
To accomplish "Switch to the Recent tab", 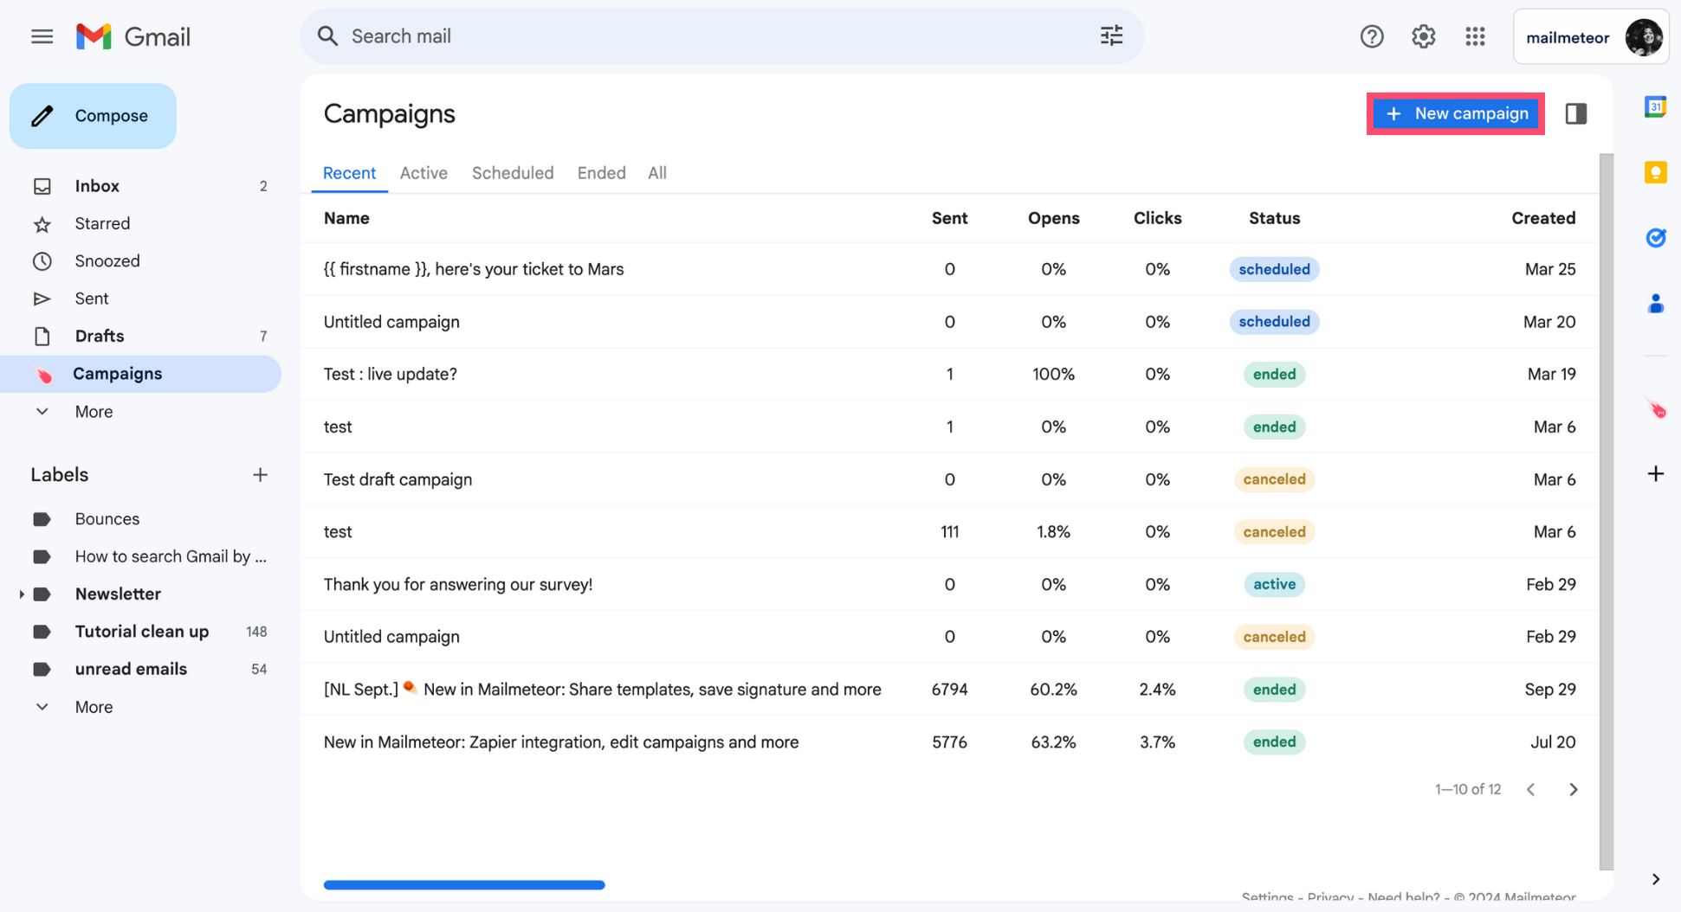I will tap(349, 173).
